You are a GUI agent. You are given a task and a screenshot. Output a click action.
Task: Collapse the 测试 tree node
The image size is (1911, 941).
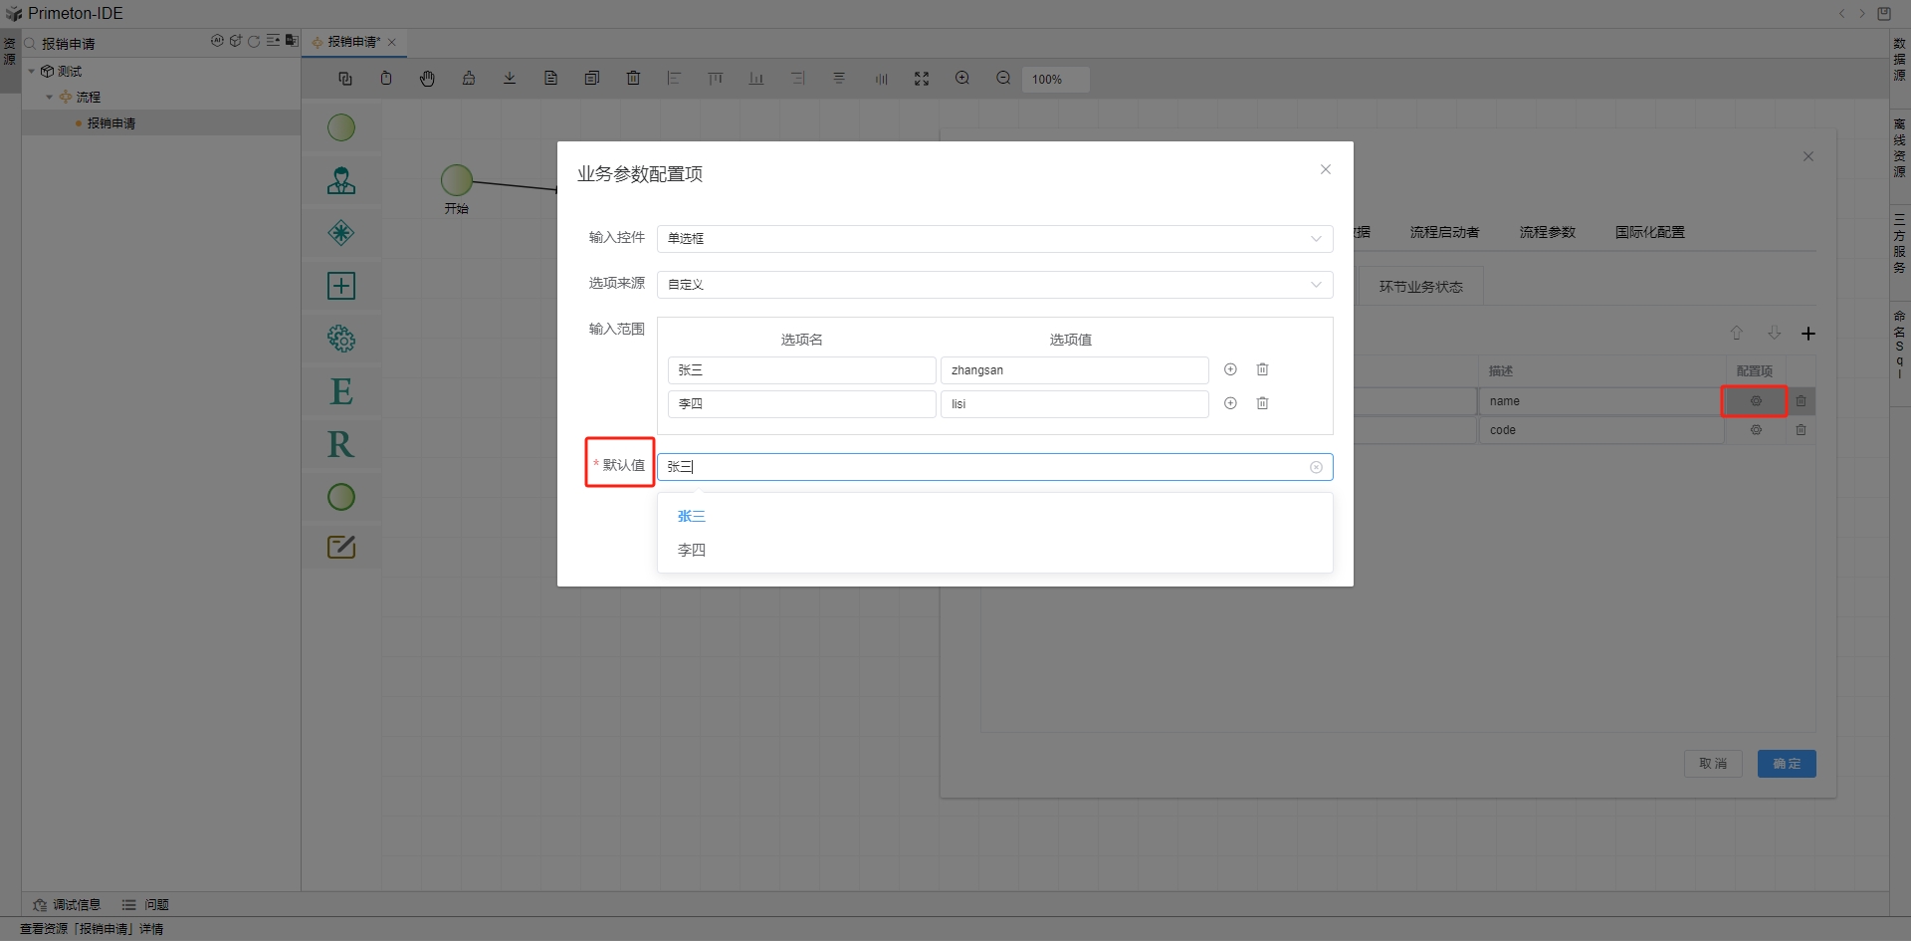click(32, 72)
